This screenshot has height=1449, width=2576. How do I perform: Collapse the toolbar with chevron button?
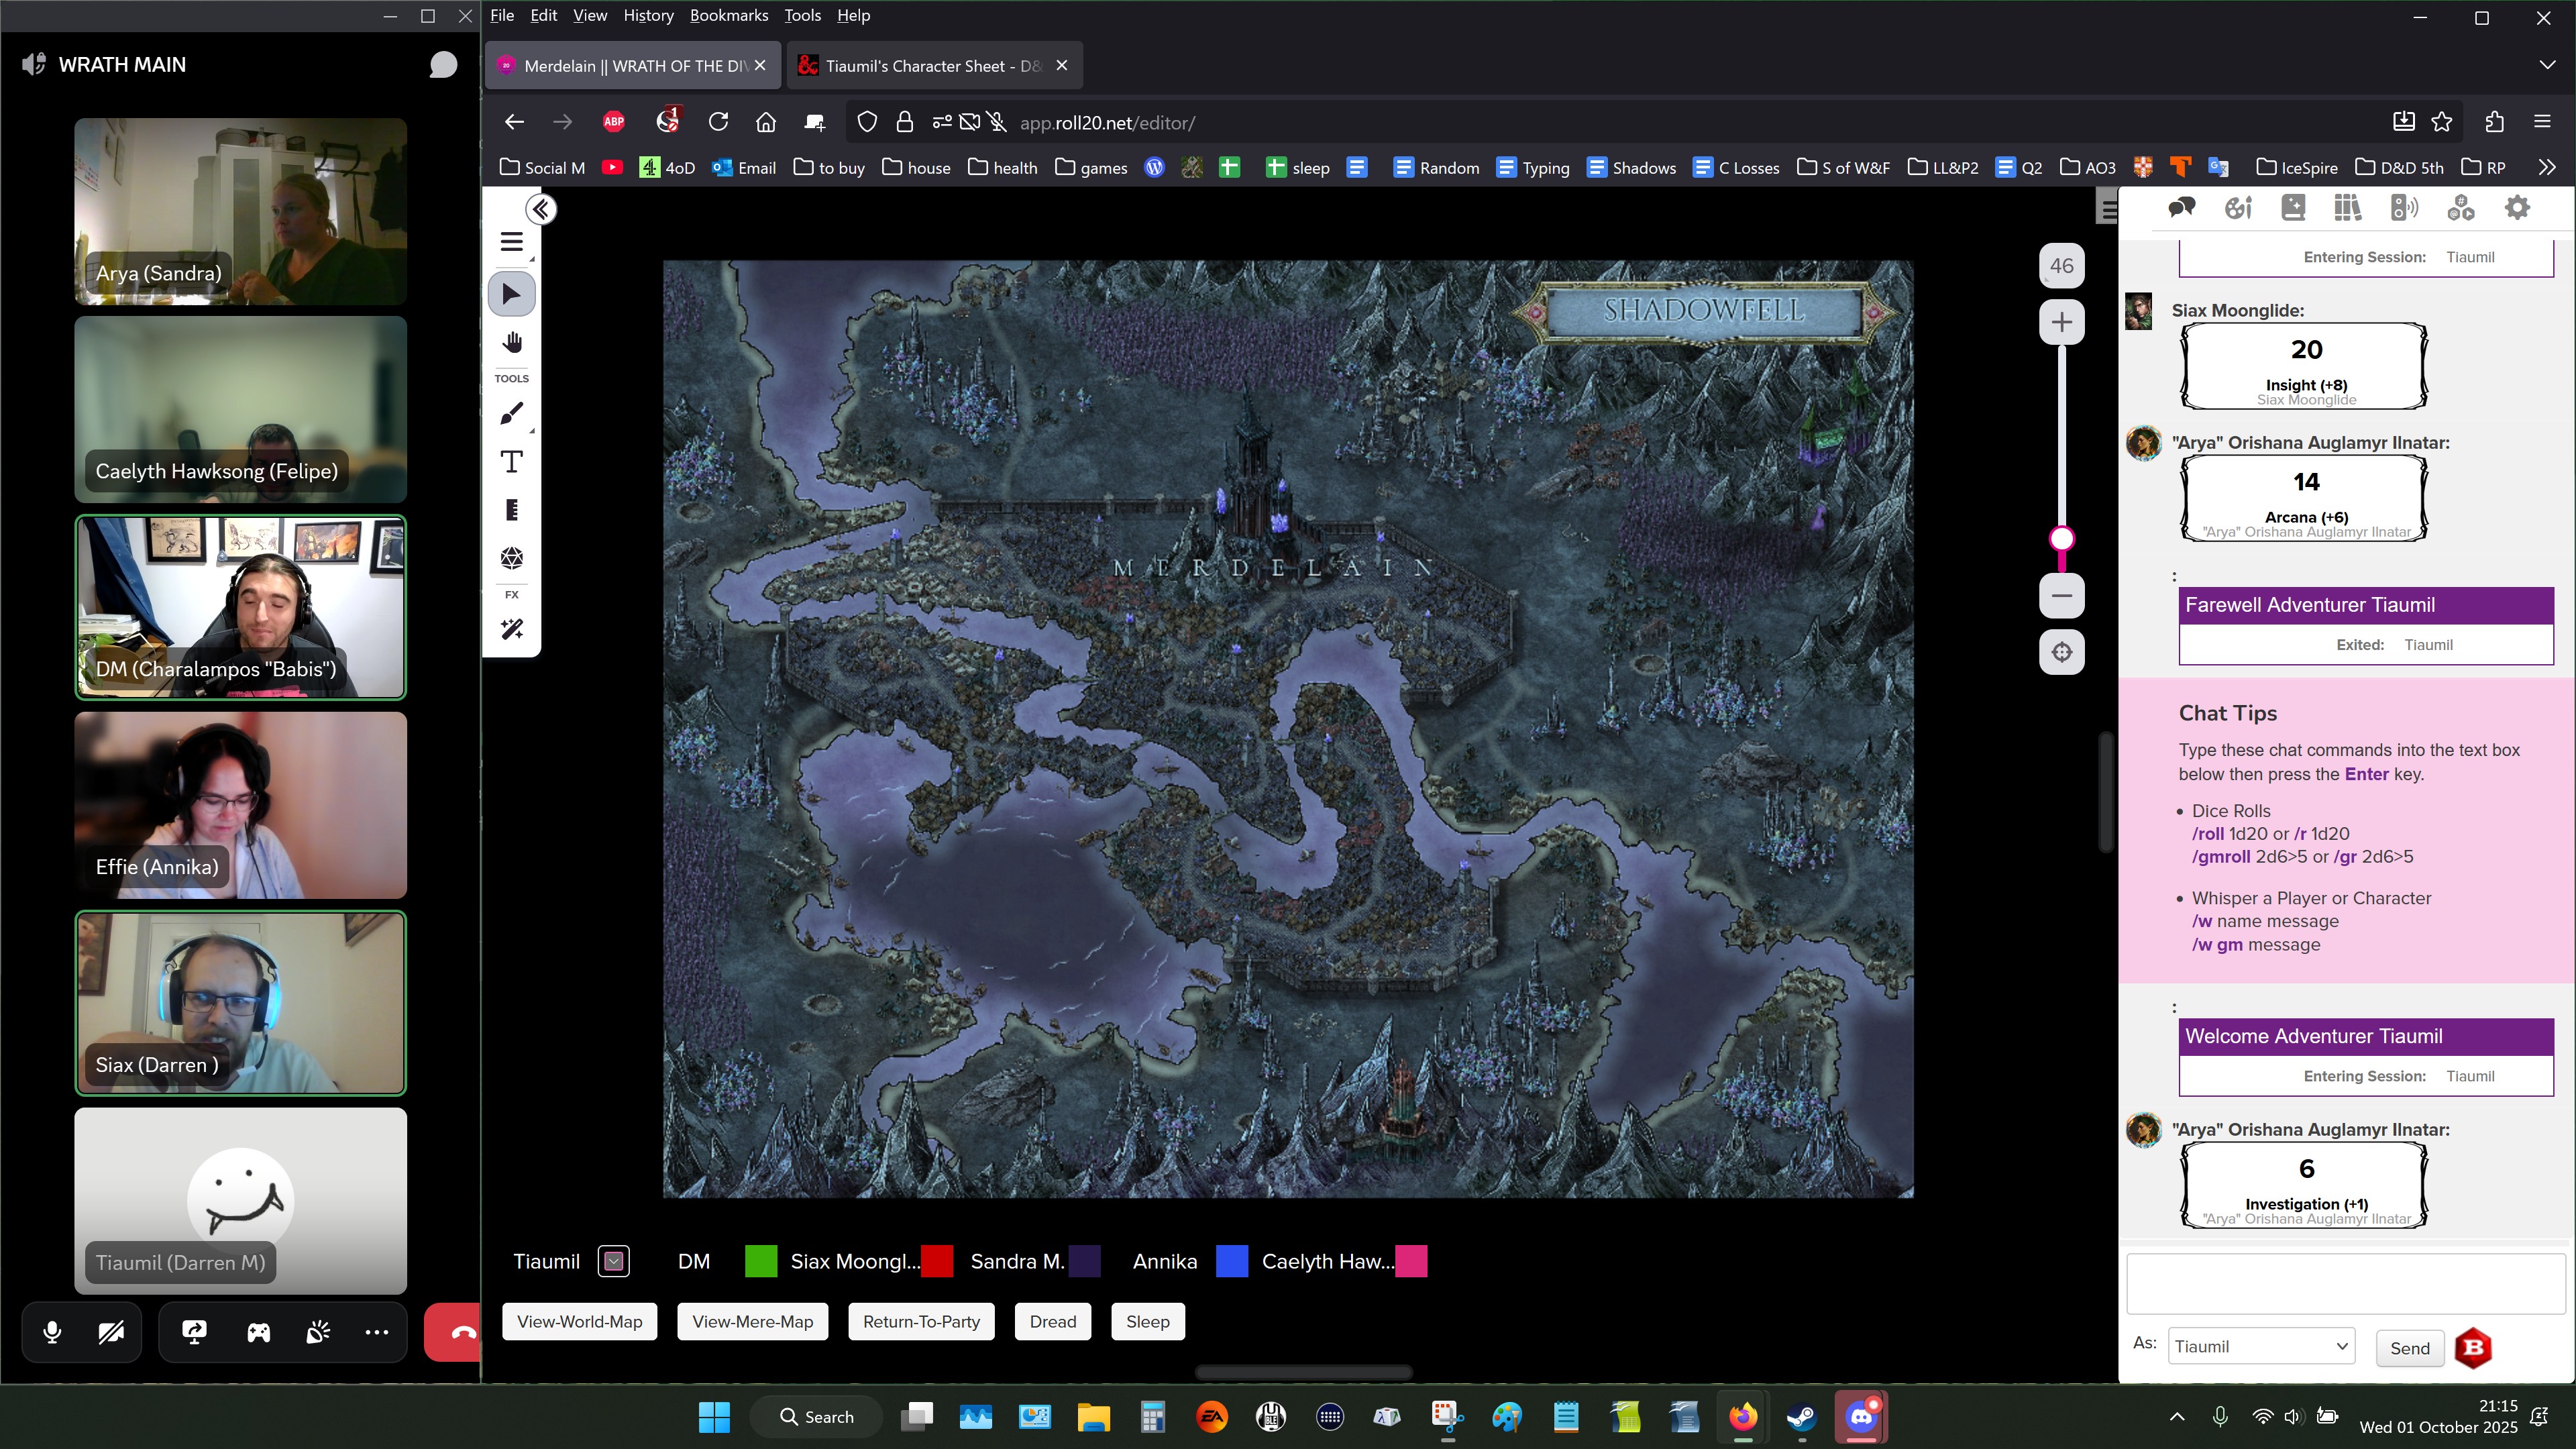(541, 209)
